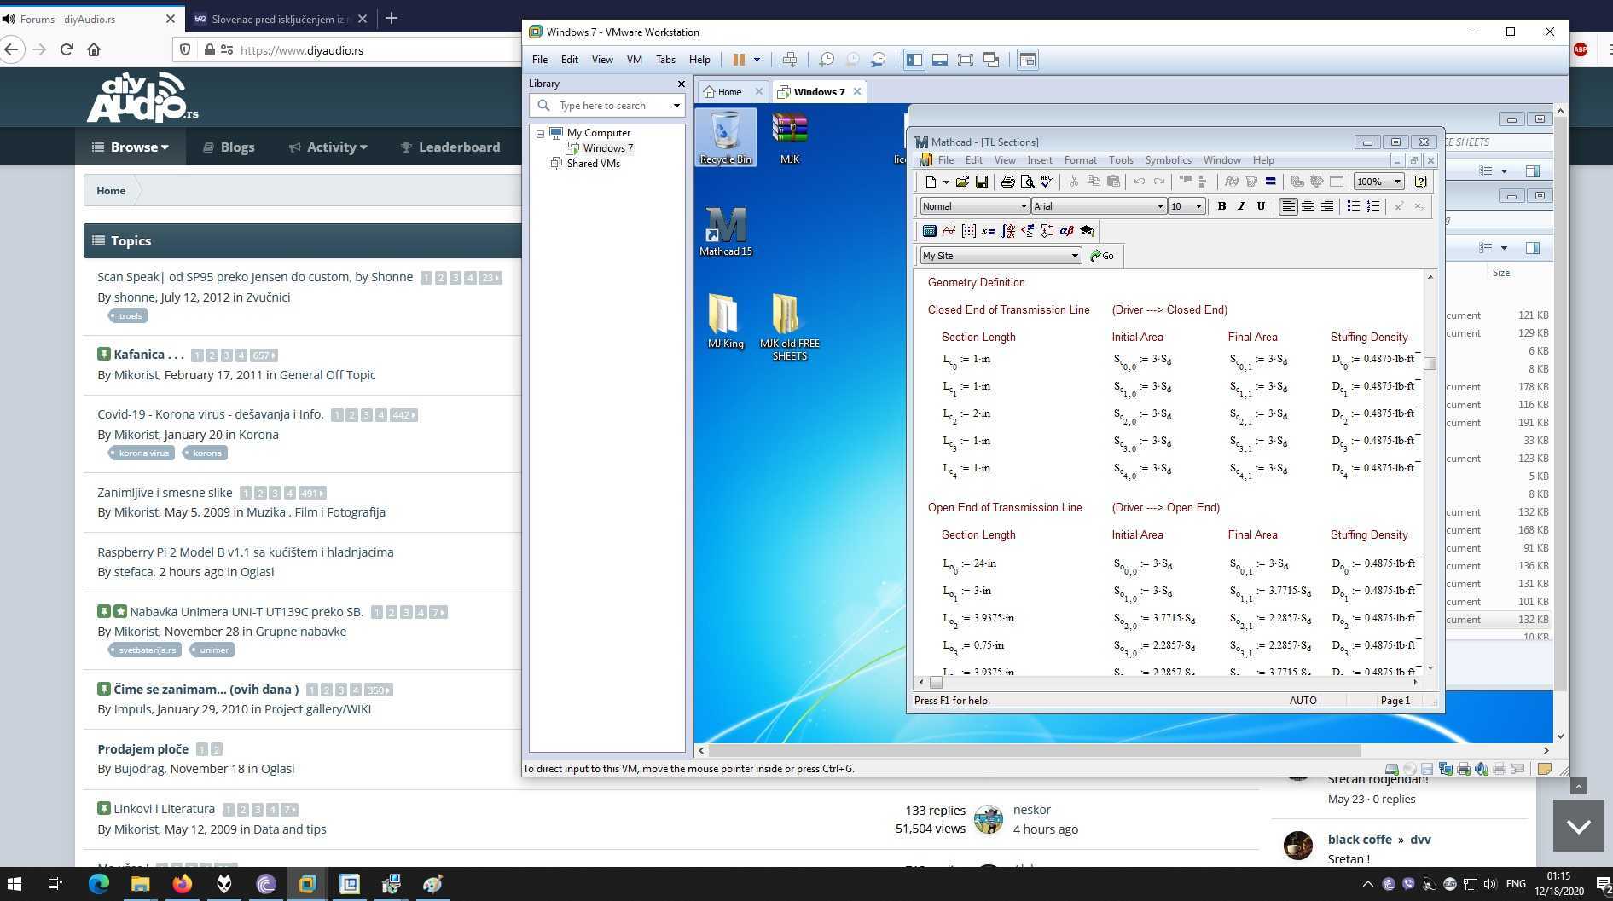Screen dimensions: 1613x901
Task: Open VMware snapshot manager icon
Action: (878, 60)
